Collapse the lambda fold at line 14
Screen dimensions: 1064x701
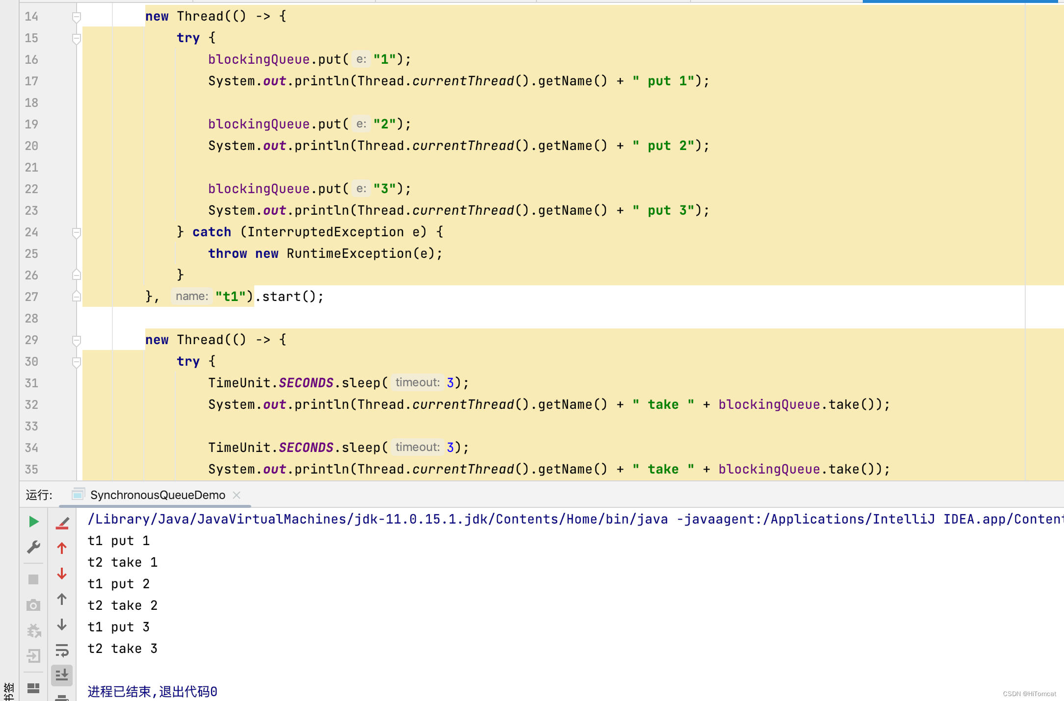76,17
